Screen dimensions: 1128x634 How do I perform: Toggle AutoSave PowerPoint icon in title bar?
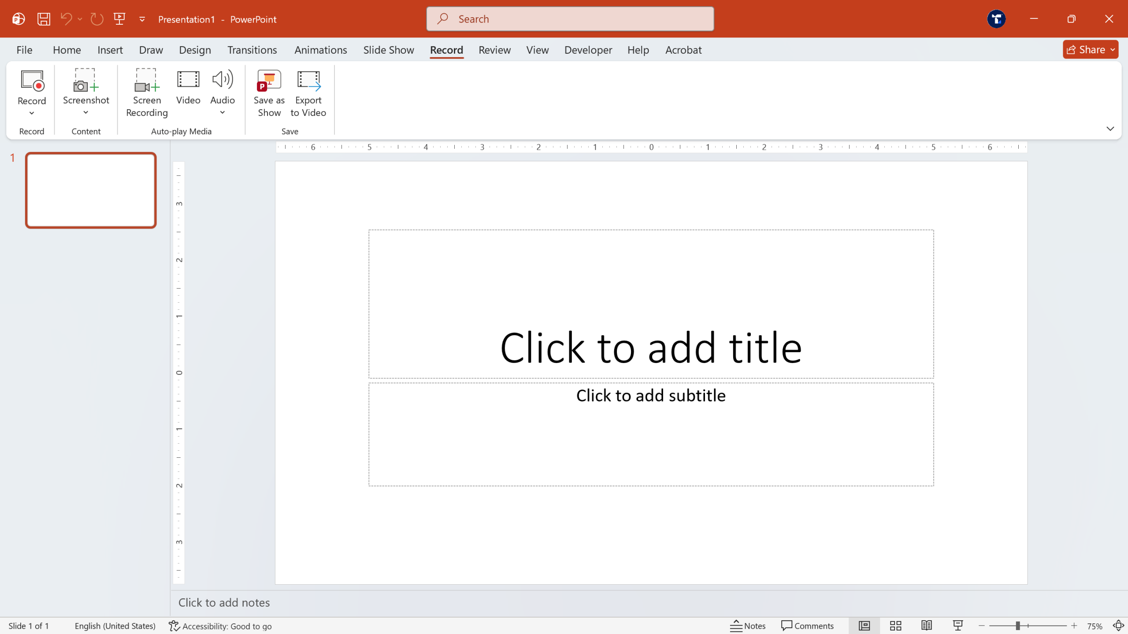tap(19, 19)
